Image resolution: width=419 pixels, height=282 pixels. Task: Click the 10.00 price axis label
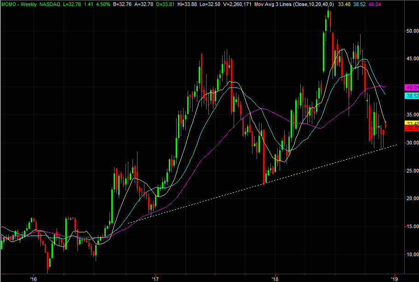pyautogui.click(x=410, y=254)
